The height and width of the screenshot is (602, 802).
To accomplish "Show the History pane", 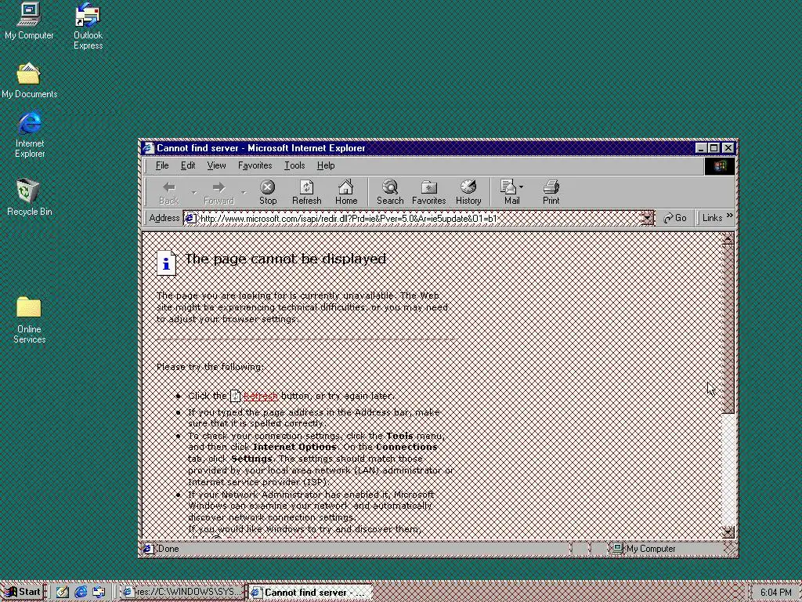I will 468,193.
